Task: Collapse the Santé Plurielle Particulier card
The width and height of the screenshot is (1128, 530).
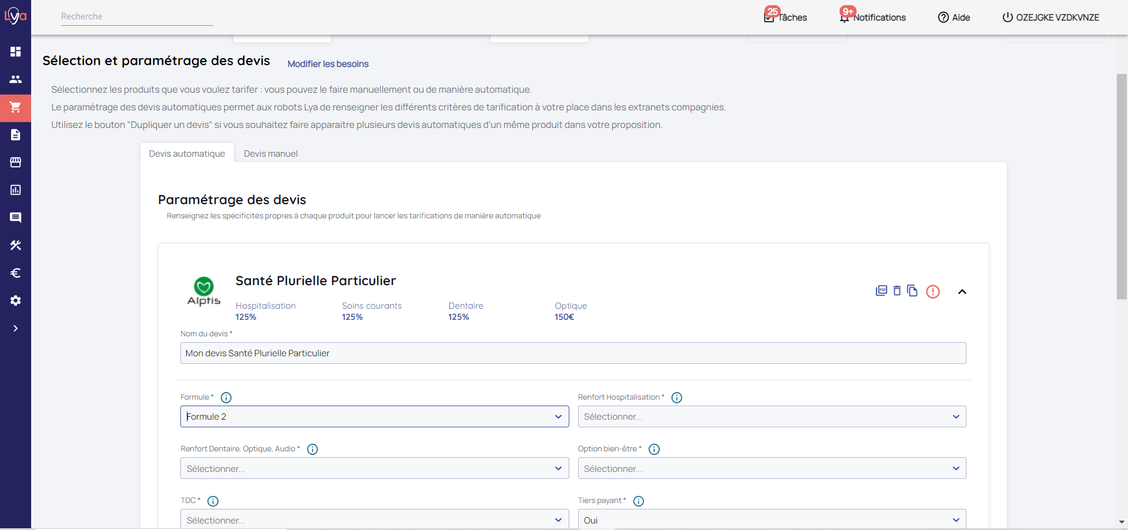Action: coord(962,292)
